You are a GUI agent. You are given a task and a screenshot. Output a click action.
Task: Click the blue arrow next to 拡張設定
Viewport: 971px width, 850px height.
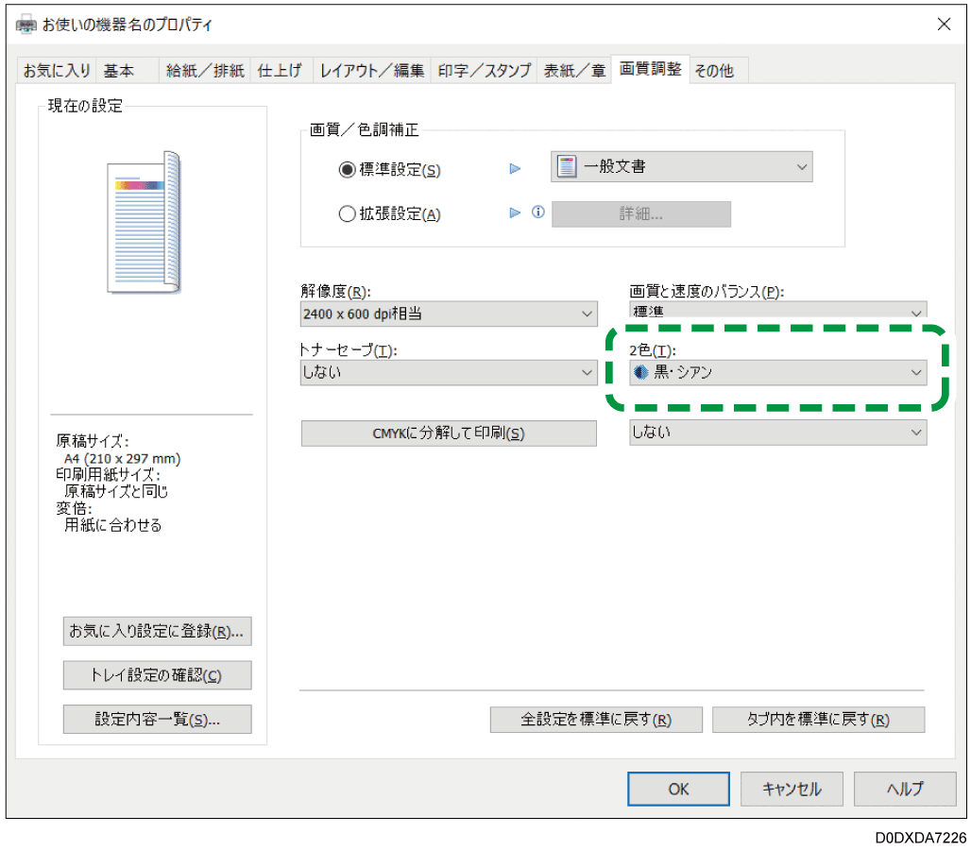click(515, 213)
